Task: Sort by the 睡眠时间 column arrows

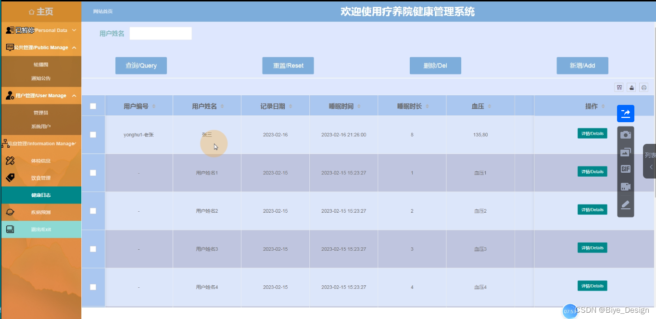Action: (359, 106)
